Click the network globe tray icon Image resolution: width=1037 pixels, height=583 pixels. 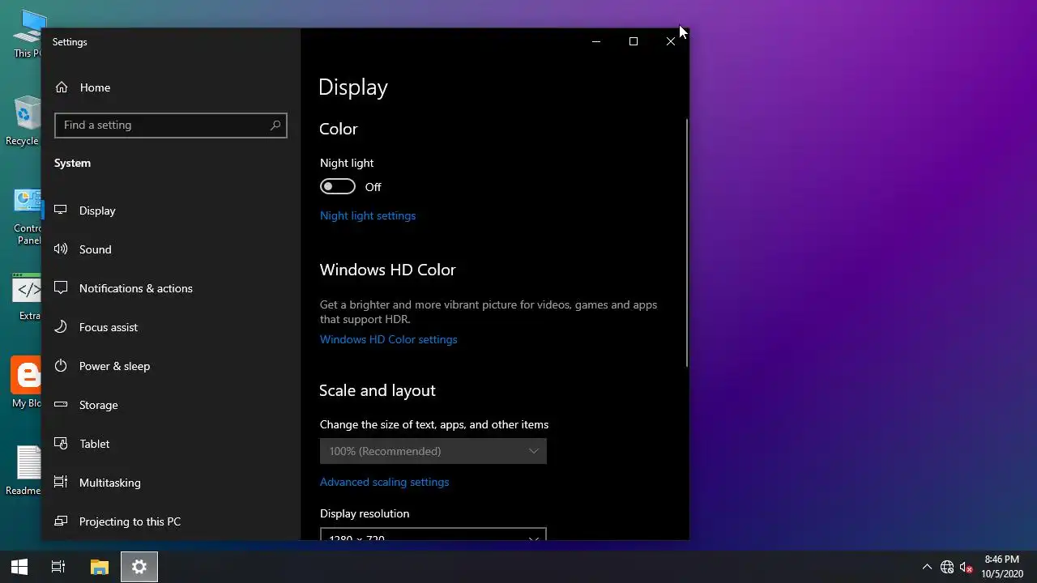coord(946,567)
